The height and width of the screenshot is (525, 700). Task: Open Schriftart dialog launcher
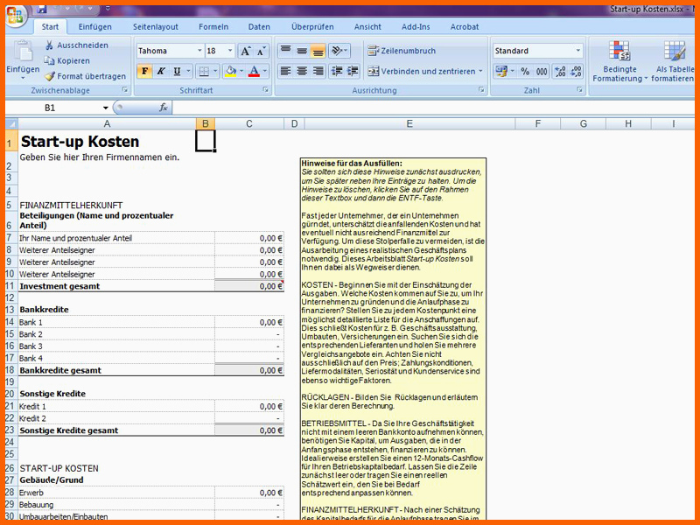pos(266,90)
